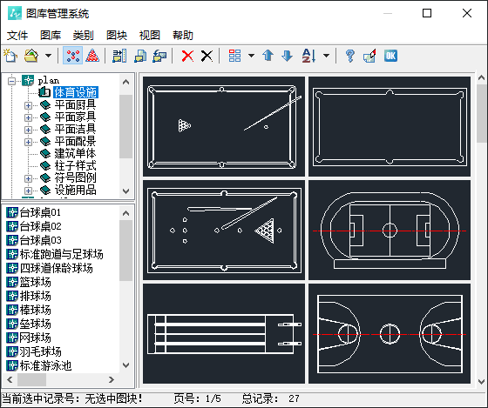The width and height of the screenshot is (488, 408).
Task: Select 排球场 in block list
Action: click(x=35, y=297)
